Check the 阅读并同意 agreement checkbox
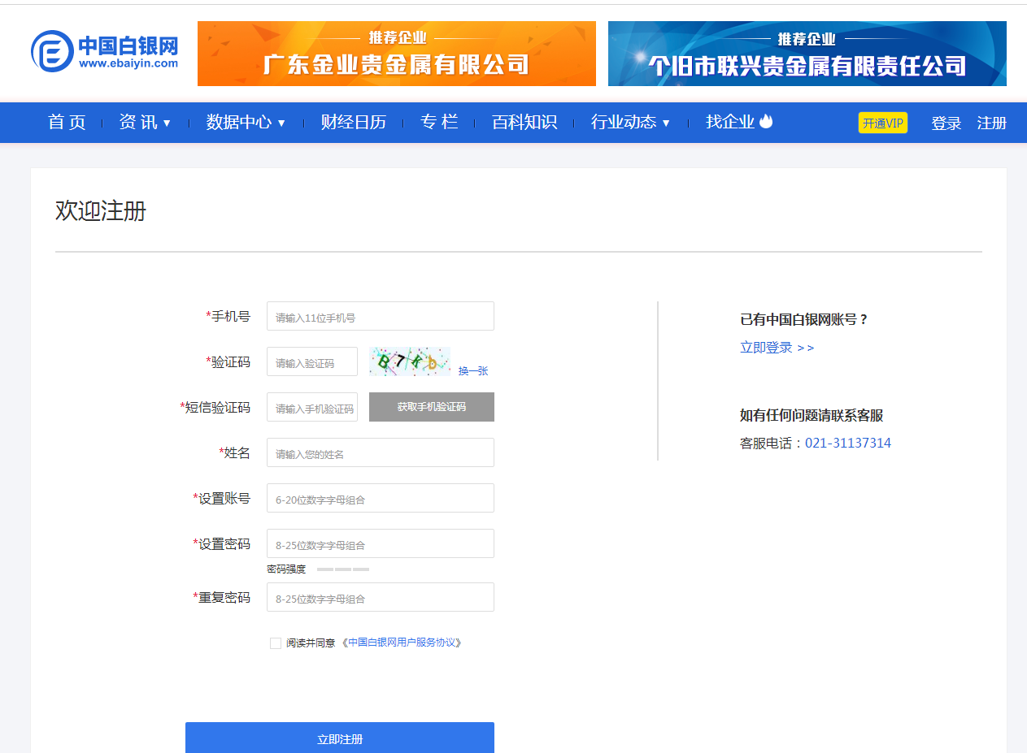 point(276,643)
